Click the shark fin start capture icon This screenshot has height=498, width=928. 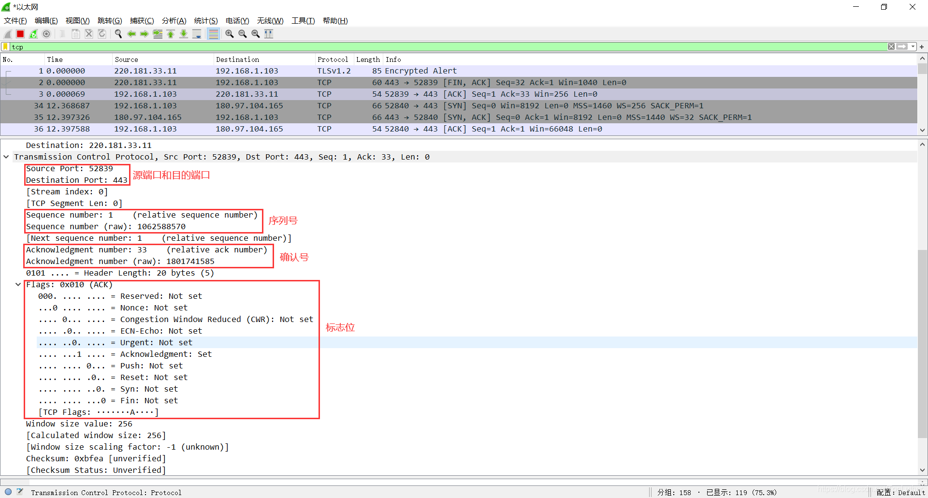(8, 34)
